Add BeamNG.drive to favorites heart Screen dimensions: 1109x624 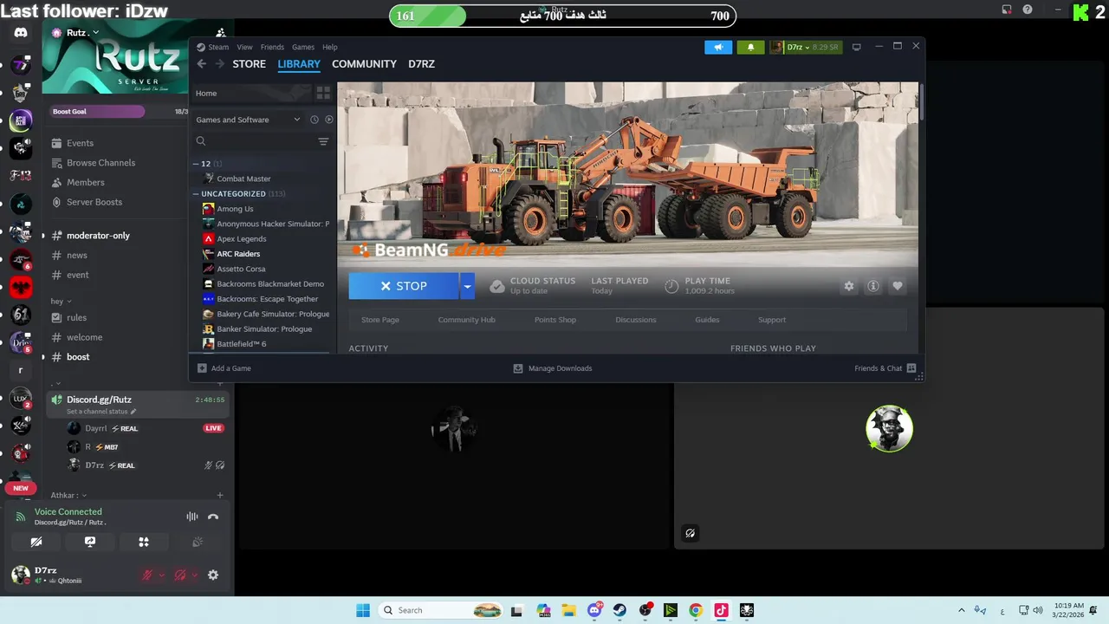pos(898,286)
